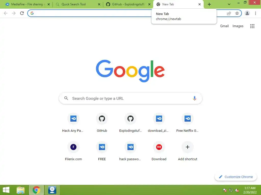This screenshot has width=261, height=195.
Task: Reload the current page
Action: (x=22, y=13)
